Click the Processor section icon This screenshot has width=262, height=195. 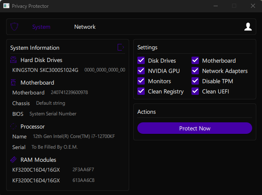pyautogui.click(x=14, y=126)
